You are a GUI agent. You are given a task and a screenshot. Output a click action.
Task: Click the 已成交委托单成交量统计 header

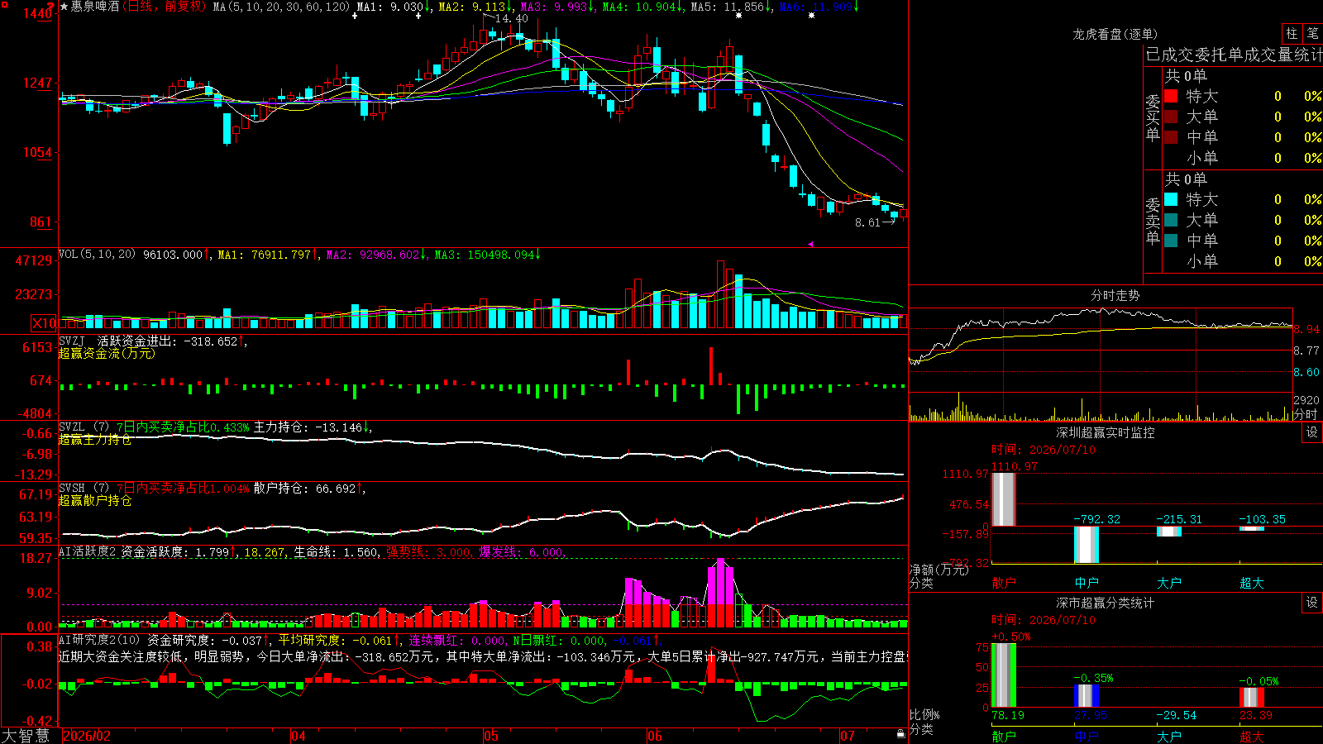(x=1234, y=55)
